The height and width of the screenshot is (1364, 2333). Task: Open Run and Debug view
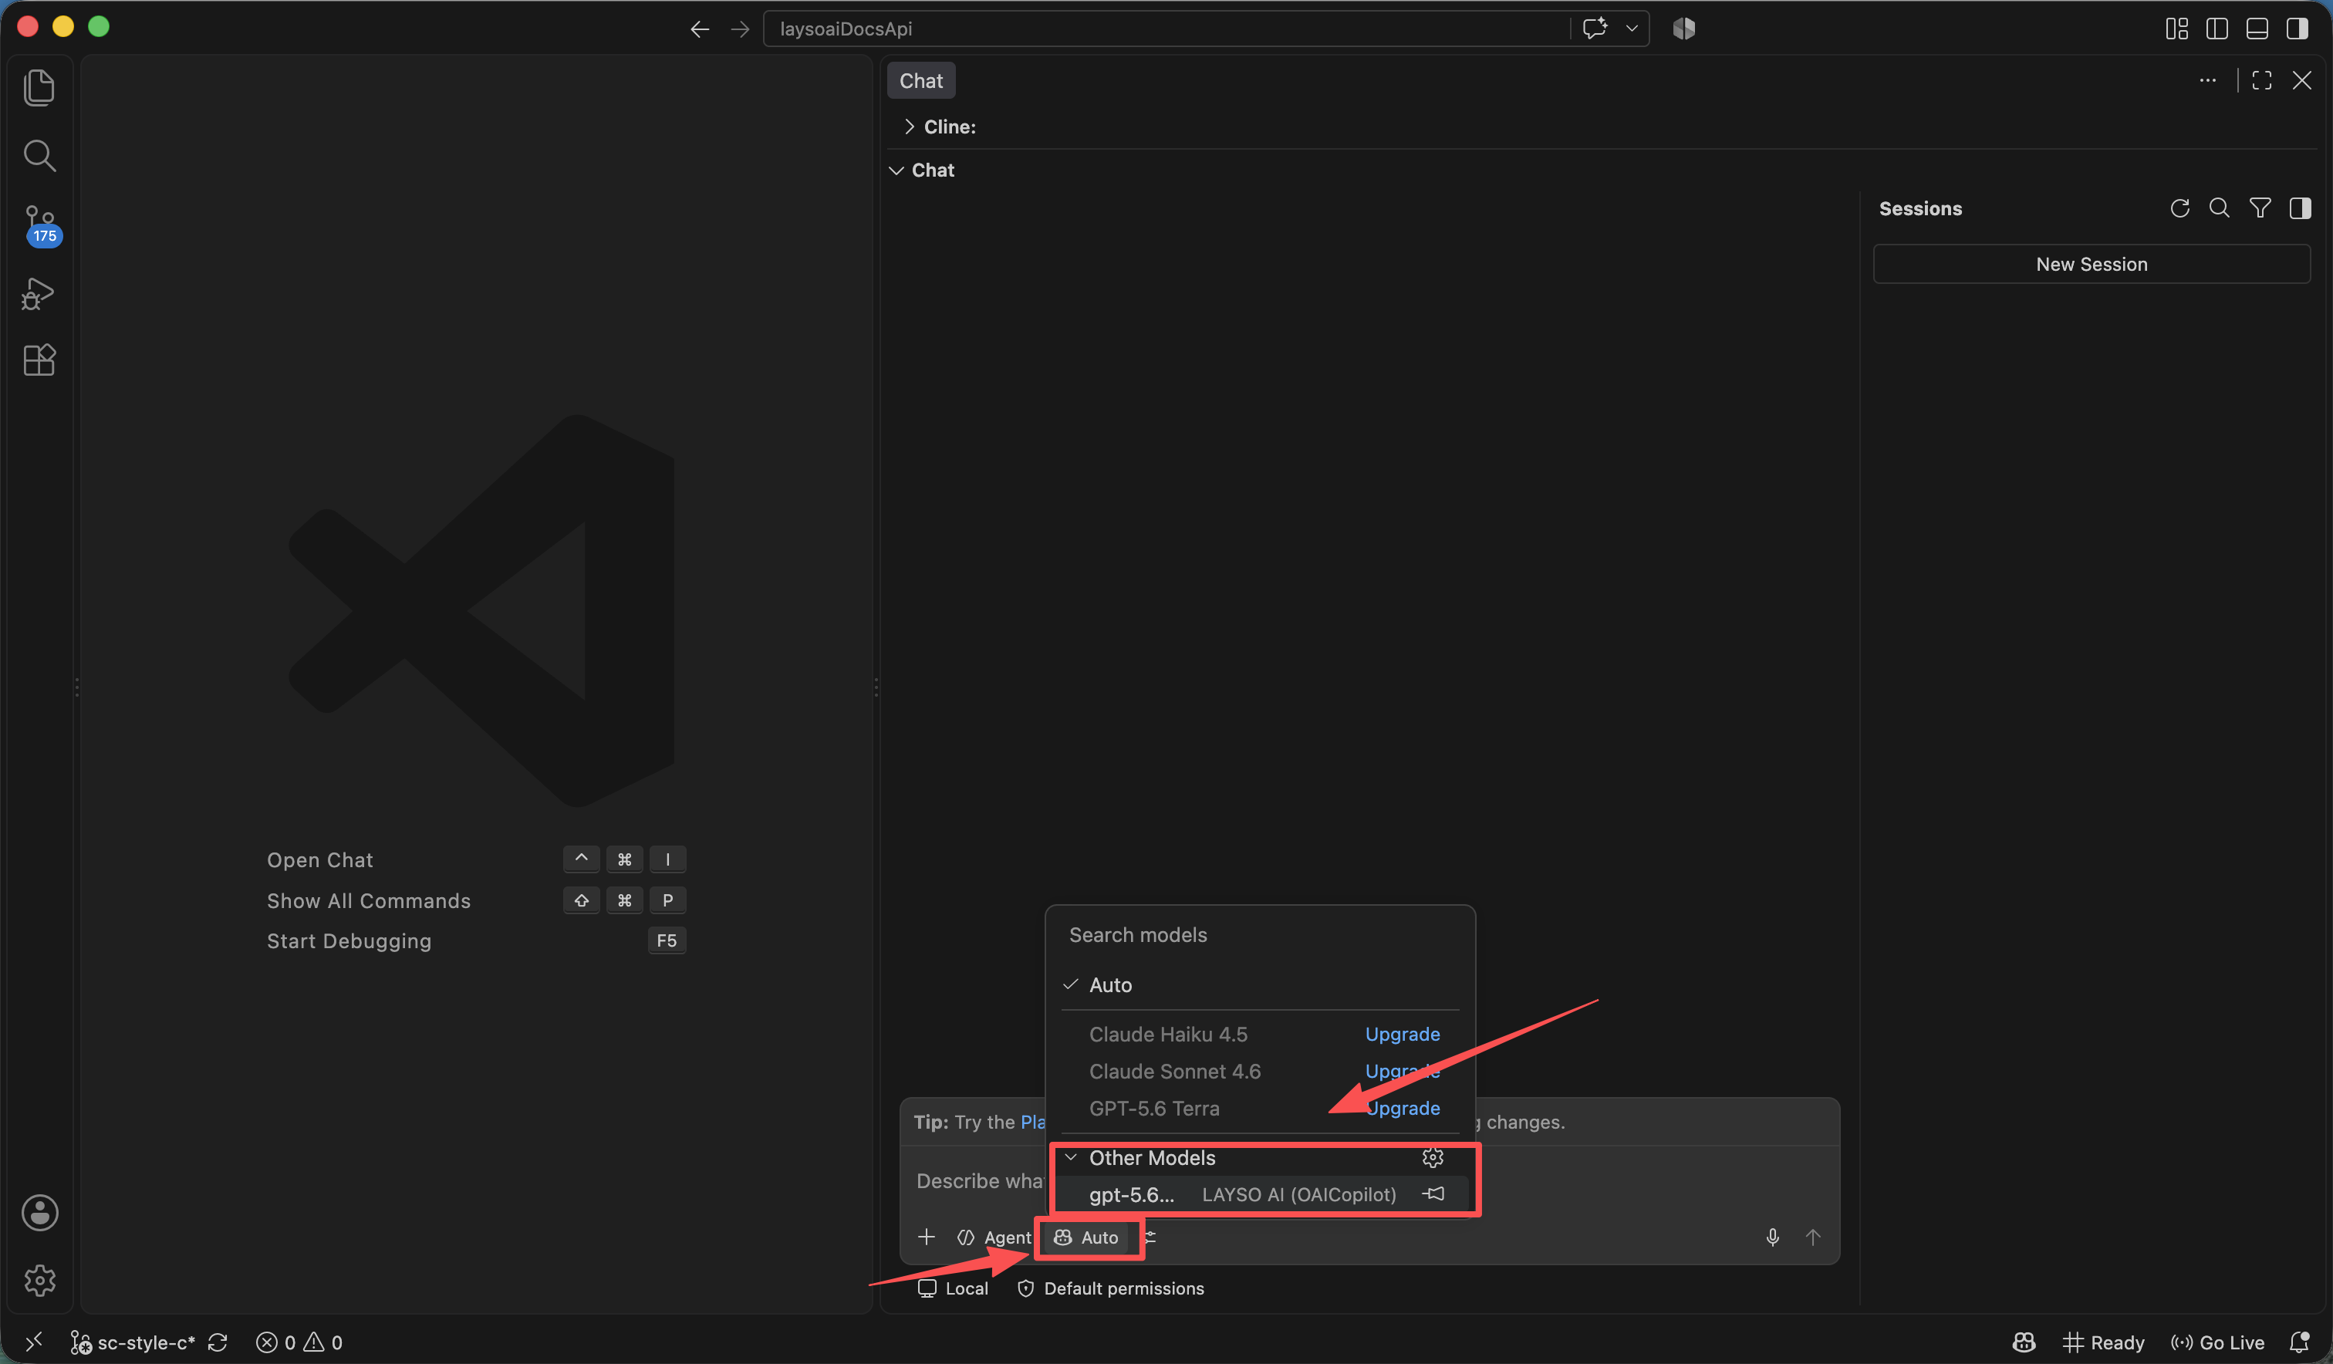coord(39,293)
